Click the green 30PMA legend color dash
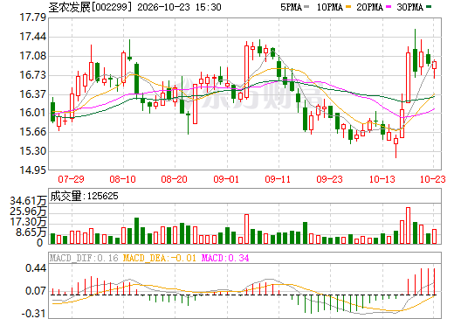Screen dimensions: 454x319 [x=429, y=7]
